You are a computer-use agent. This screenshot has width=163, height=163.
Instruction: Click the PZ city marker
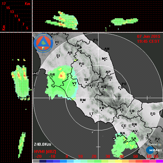pos(157,140)
